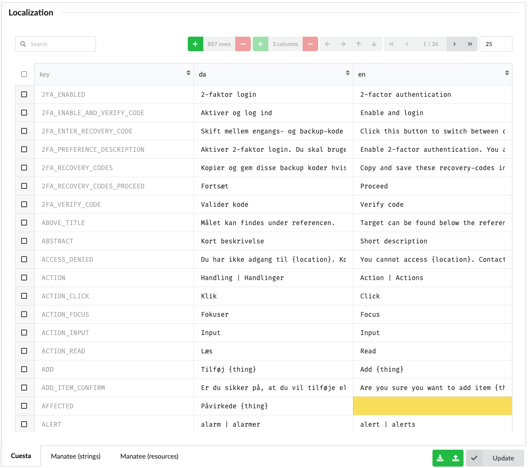
Task: Check the 2FA_ENABLED row checkbox
Action: click(x=24, y=94)
